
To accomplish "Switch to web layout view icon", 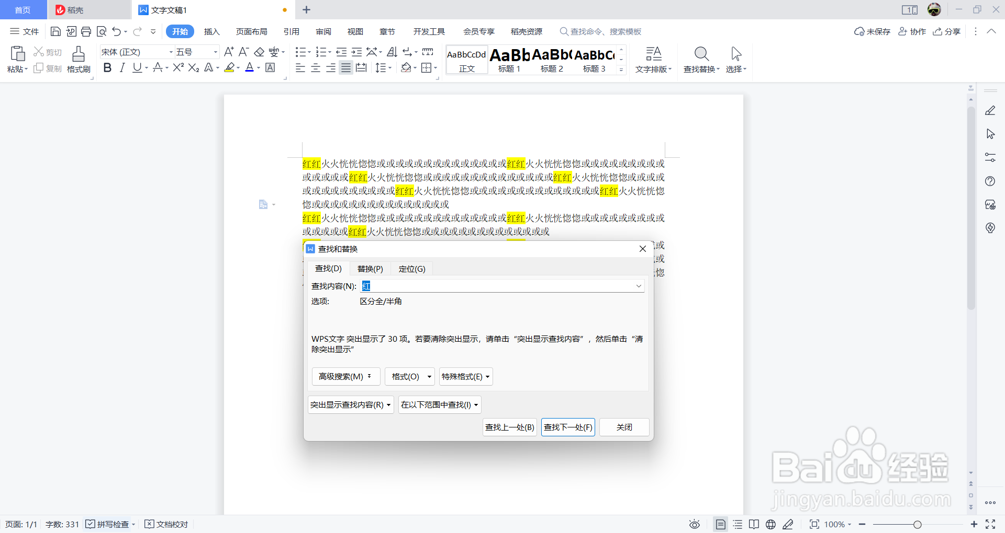I will click(x=770, y=524).
